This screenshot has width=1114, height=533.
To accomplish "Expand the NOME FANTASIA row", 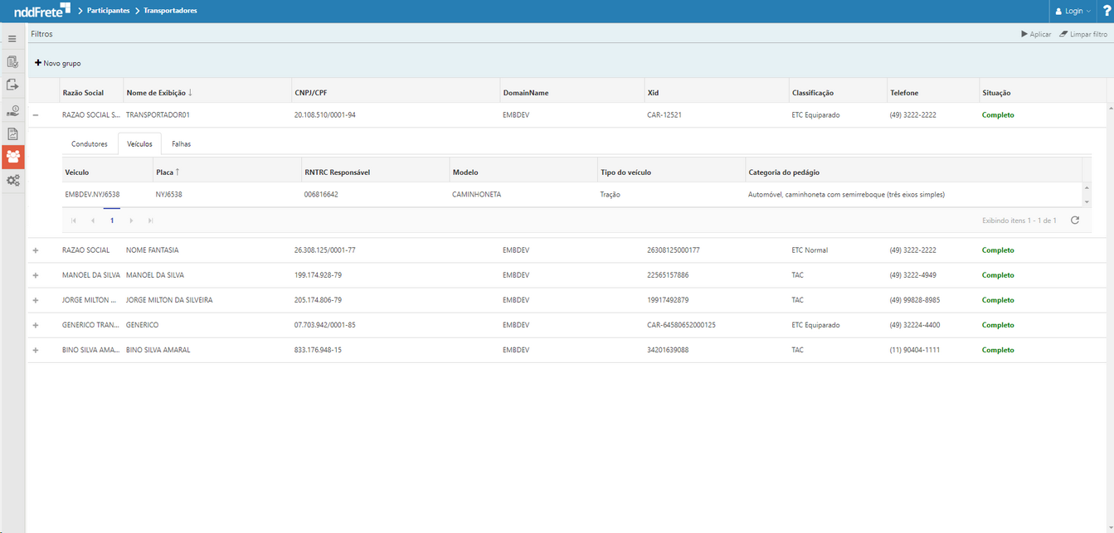I will 36,250.
